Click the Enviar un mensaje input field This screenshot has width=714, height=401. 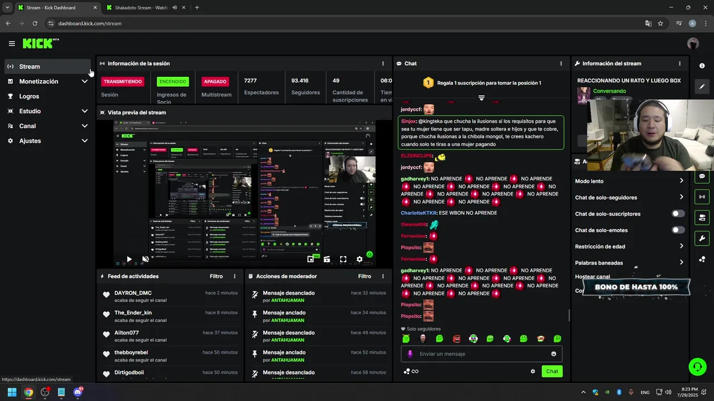(x=481, y=354)
